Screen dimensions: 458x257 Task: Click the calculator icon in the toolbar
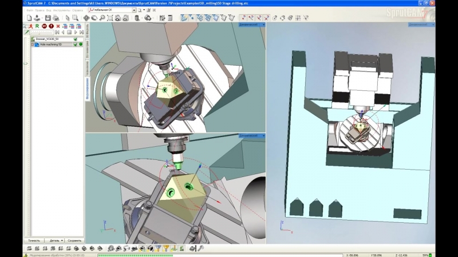click(x=170, y=18)
